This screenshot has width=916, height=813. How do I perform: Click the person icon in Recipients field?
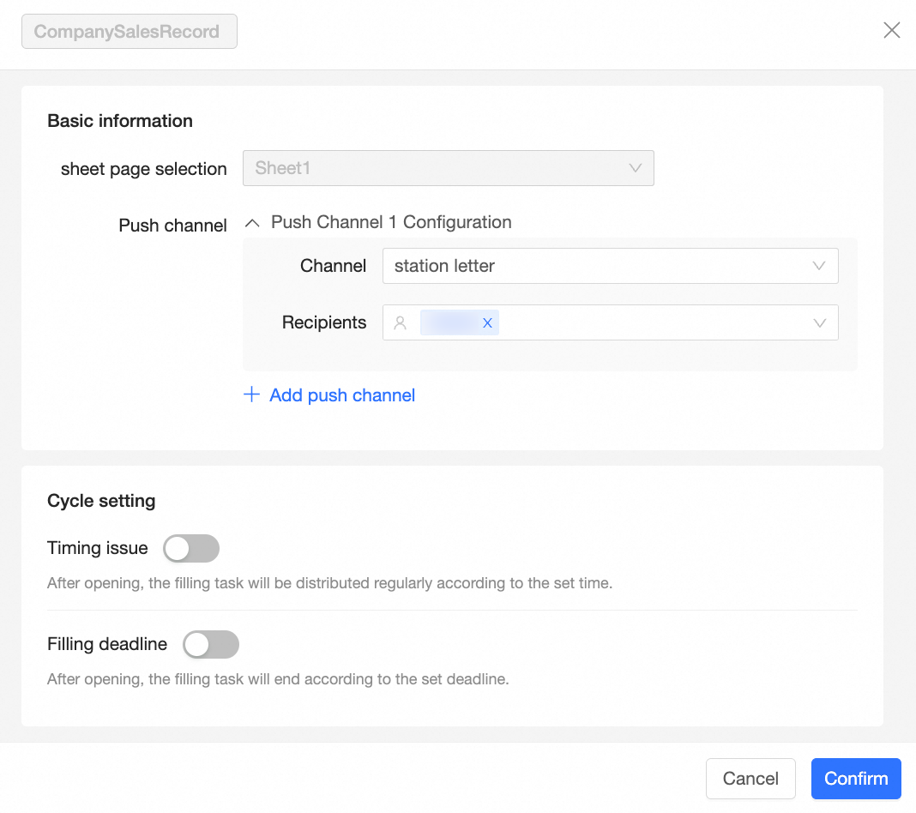(400, 323)
